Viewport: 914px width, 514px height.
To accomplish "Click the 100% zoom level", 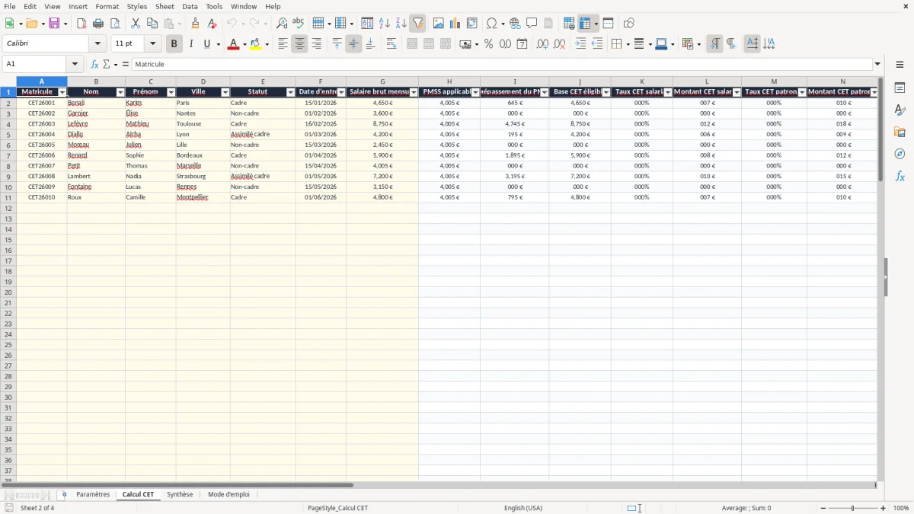I will point(901,508).
